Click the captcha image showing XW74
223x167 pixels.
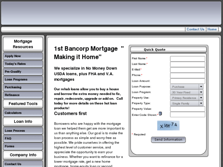click(x=168, y=126)
